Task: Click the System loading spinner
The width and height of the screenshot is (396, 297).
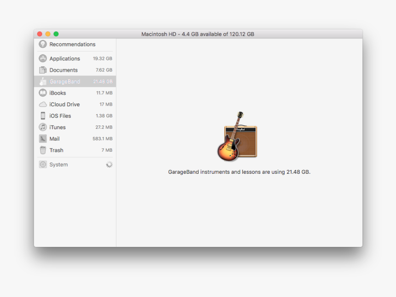Action: 109,165
